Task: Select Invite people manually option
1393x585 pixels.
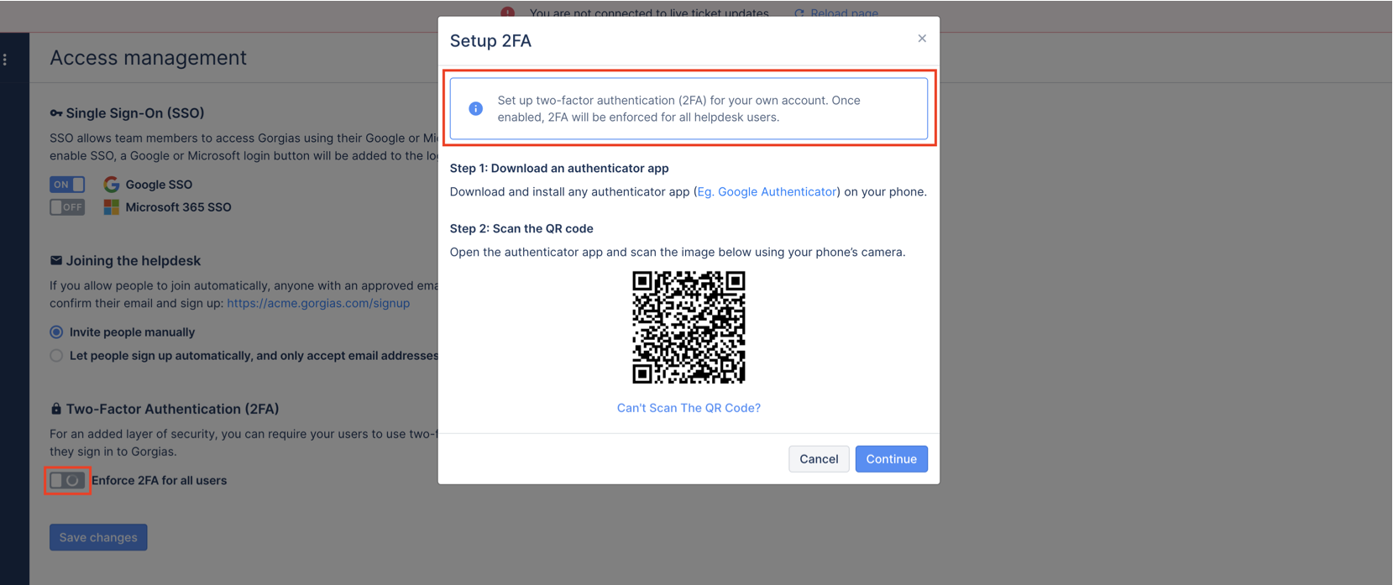Action: pyautogui.click(x=56, y=332)
